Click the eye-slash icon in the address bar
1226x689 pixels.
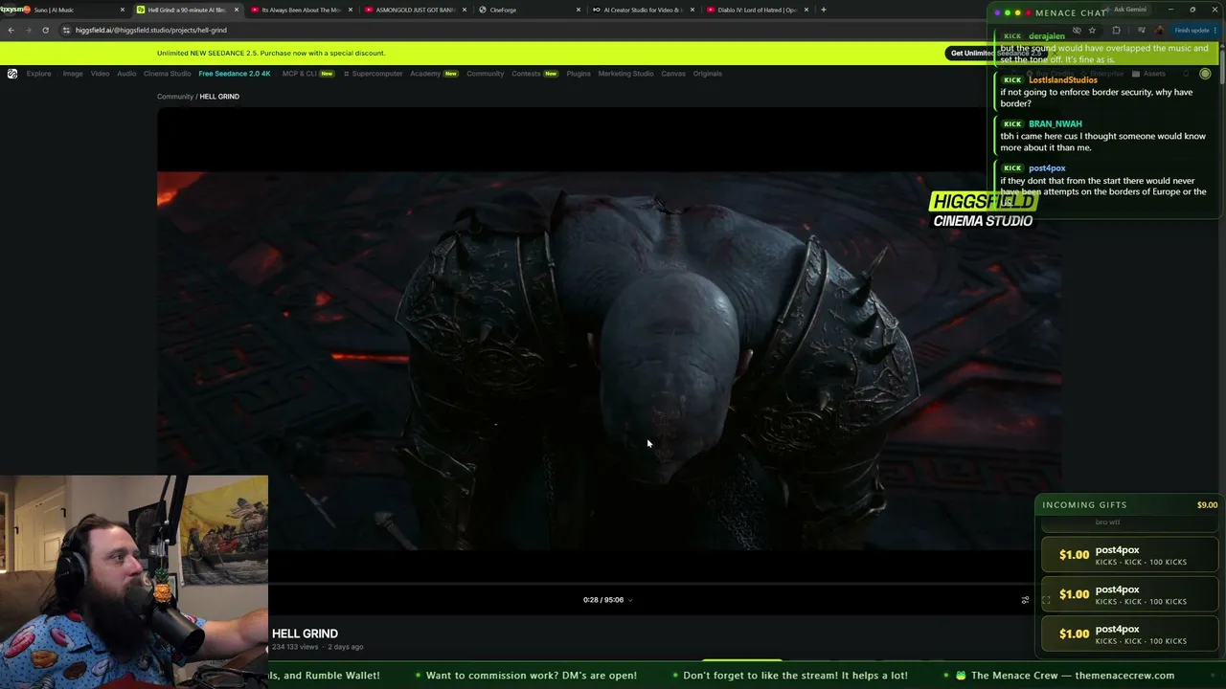coord(1077,30)
